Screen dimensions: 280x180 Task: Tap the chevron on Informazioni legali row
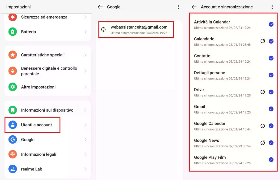coord(86,154)
